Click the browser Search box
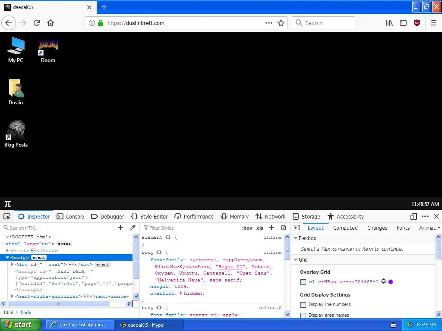 click(323, 23)
